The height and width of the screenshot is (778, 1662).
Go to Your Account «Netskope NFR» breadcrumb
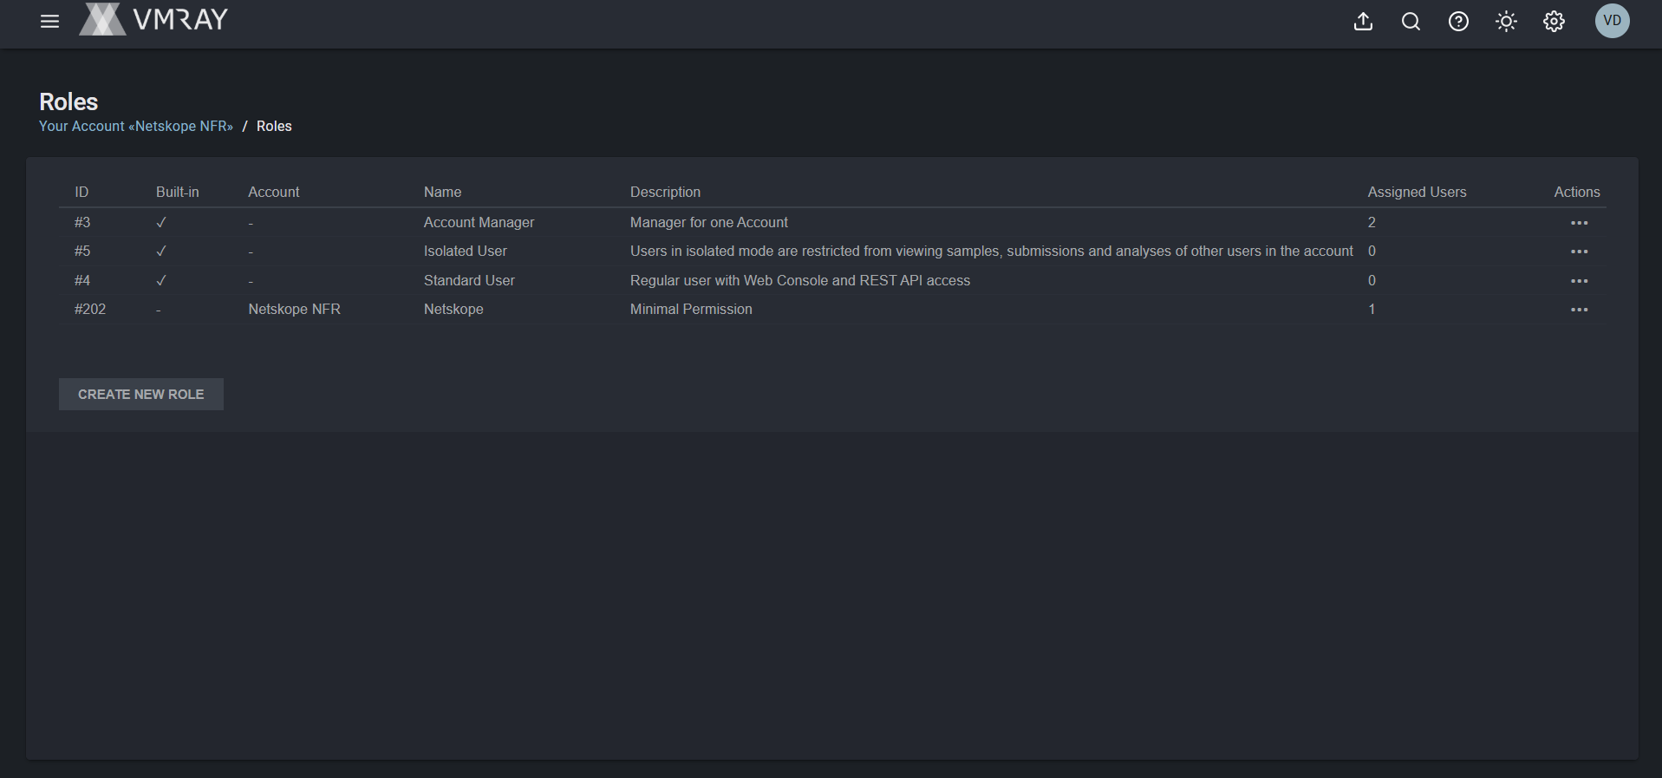click(x=136, y=127)
